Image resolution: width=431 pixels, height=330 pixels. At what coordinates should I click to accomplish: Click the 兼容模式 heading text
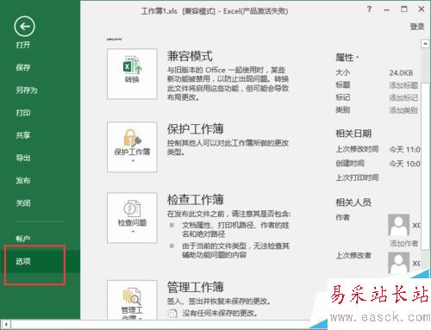190,56
